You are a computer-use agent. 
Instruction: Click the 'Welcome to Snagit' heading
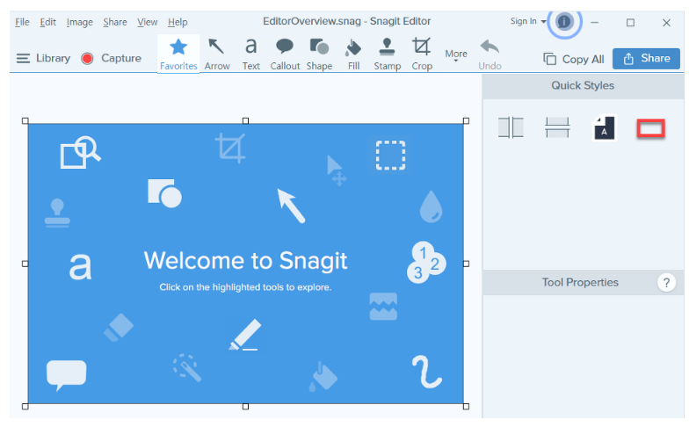coord(246,260)
